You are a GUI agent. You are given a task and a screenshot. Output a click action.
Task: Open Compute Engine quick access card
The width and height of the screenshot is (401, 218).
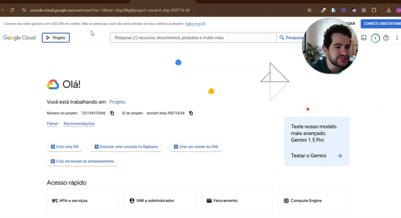pos(314,201)
